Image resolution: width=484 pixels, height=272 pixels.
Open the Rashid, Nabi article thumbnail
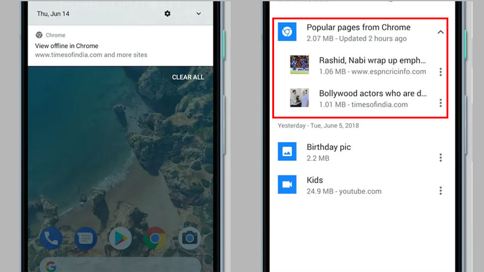click(299, 65)
